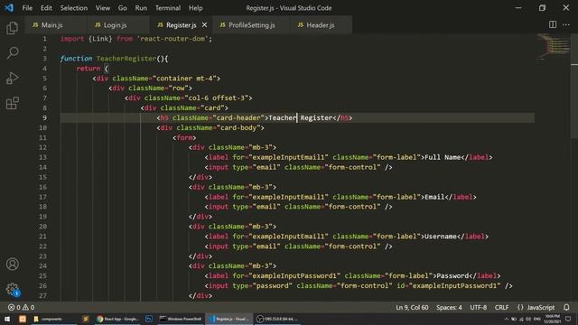This screenshot has height=325, width=578.
Task: Open the Selection menu
Action: click(x=74, y=8)
